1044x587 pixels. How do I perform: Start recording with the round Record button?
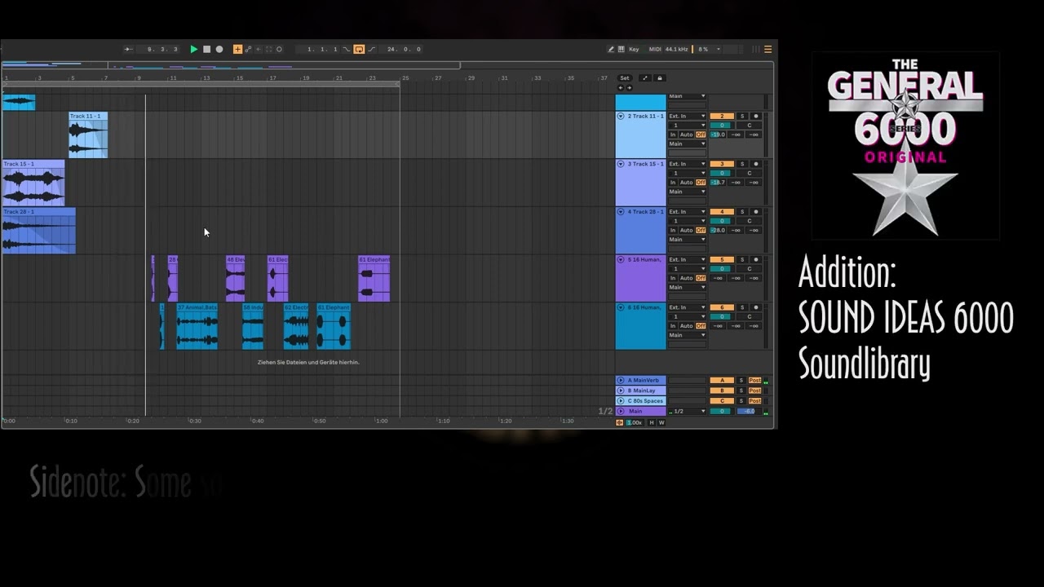219,49
